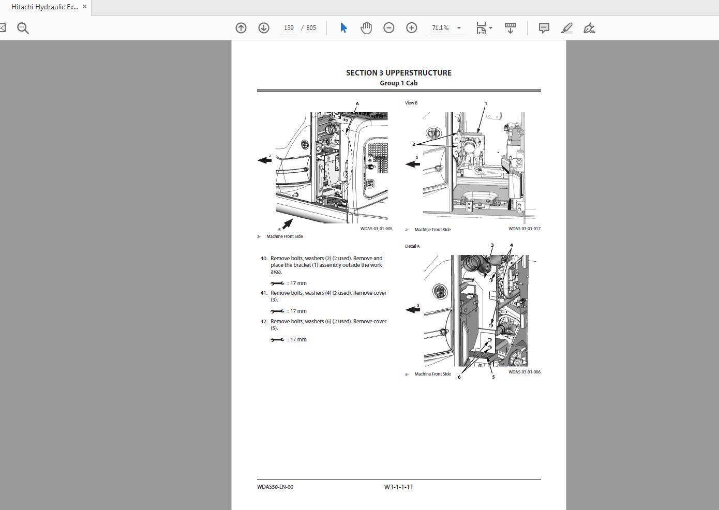The height and width of the screenshot is (510, 719).
Task: Select the highlight text pen tool
Action: tap(567, 28)
